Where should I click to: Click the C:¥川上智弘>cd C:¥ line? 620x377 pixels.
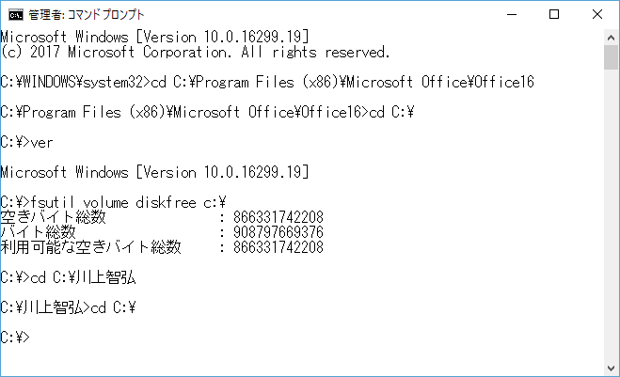(69, 307)
